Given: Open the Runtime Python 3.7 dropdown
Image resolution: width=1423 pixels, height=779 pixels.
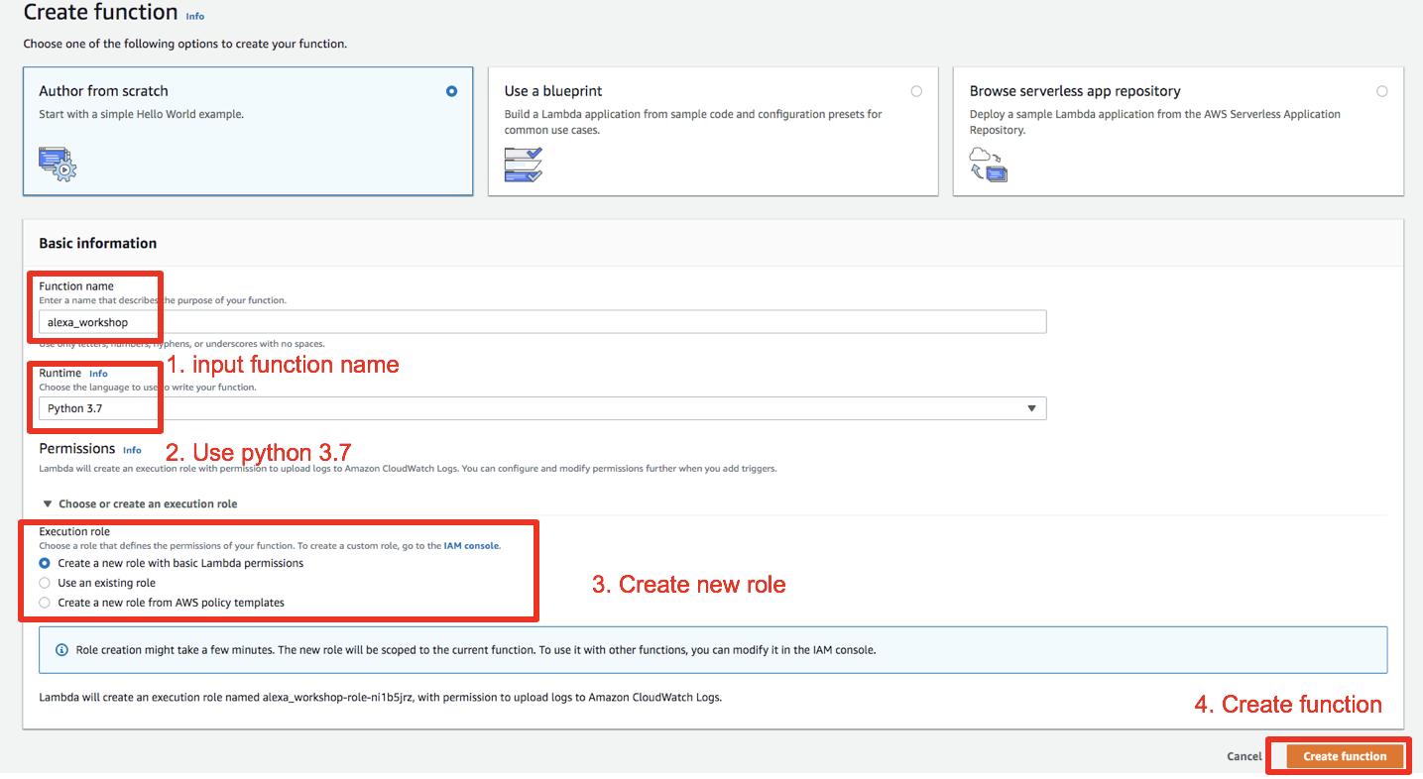Looking at the screenshot, I should point(542,408).
